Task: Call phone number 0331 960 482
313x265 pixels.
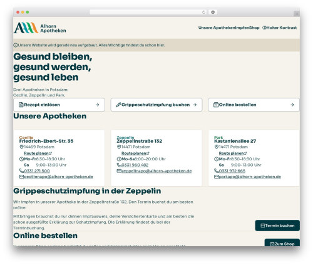Action: pos(135,165)
